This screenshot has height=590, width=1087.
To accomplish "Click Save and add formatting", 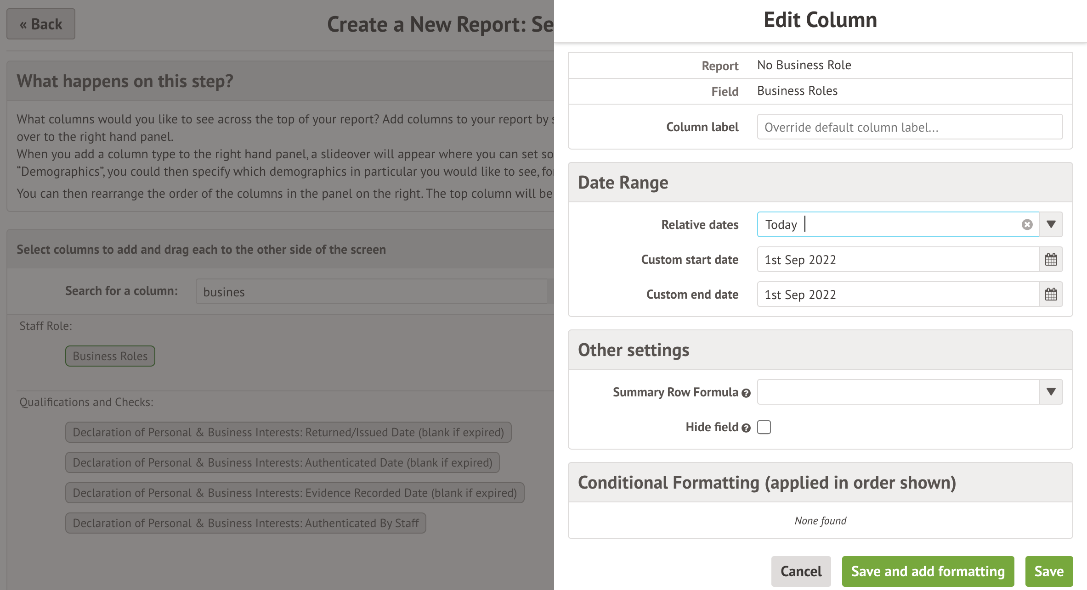I will coord(928,571).
